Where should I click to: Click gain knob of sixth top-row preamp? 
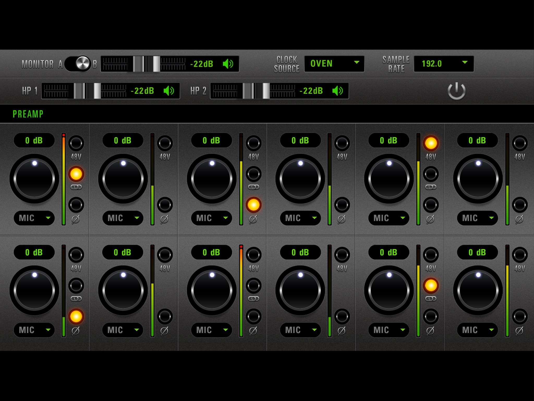tap(478, 179)
